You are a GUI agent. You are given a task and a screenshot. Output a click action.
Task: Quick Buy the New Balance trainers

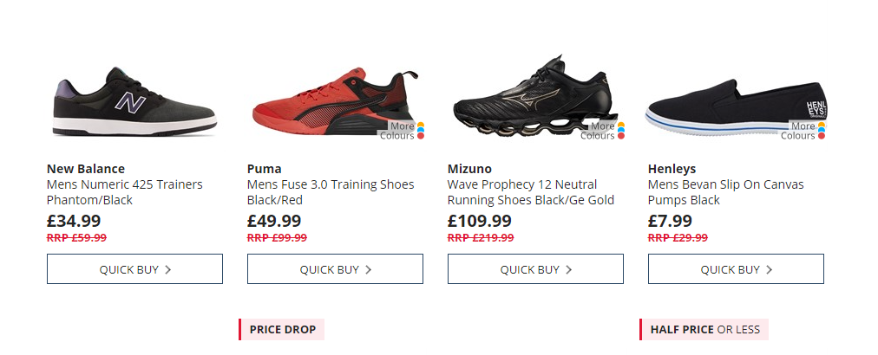pos(134,269)
